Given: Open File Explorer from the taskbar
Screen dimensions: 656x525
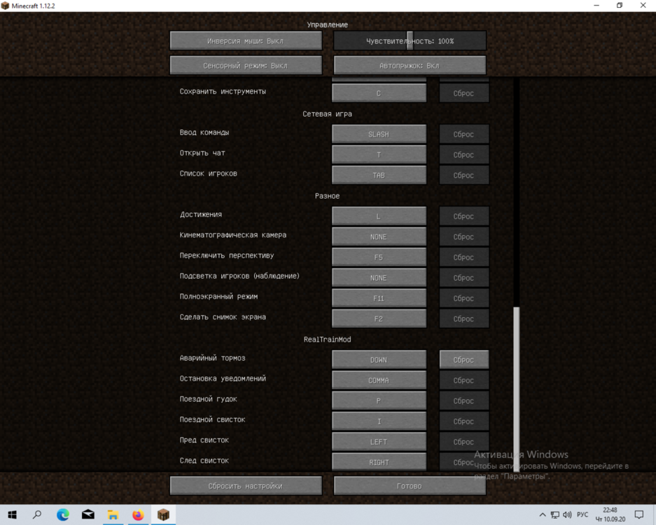Looking at the screenshot, I should coord(113,514).
